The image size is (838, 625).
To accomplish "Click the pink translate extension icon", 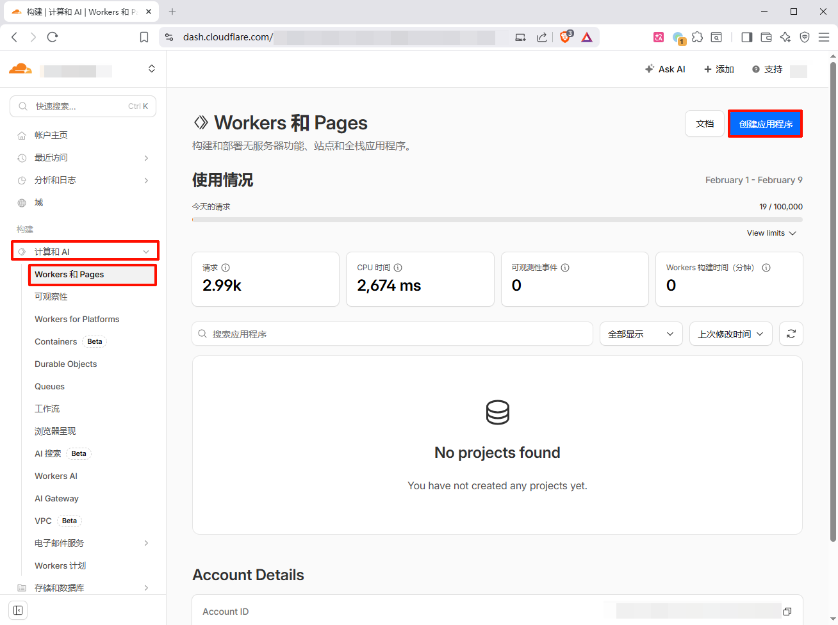I will point(659,37).
